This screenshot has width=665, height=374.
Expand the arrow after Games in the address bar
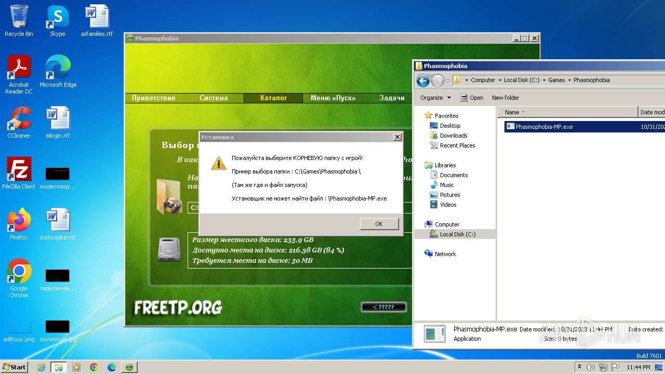coord(569,80)
